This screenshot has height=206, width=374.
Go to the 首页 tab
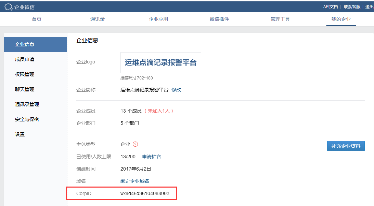[37, 19]
